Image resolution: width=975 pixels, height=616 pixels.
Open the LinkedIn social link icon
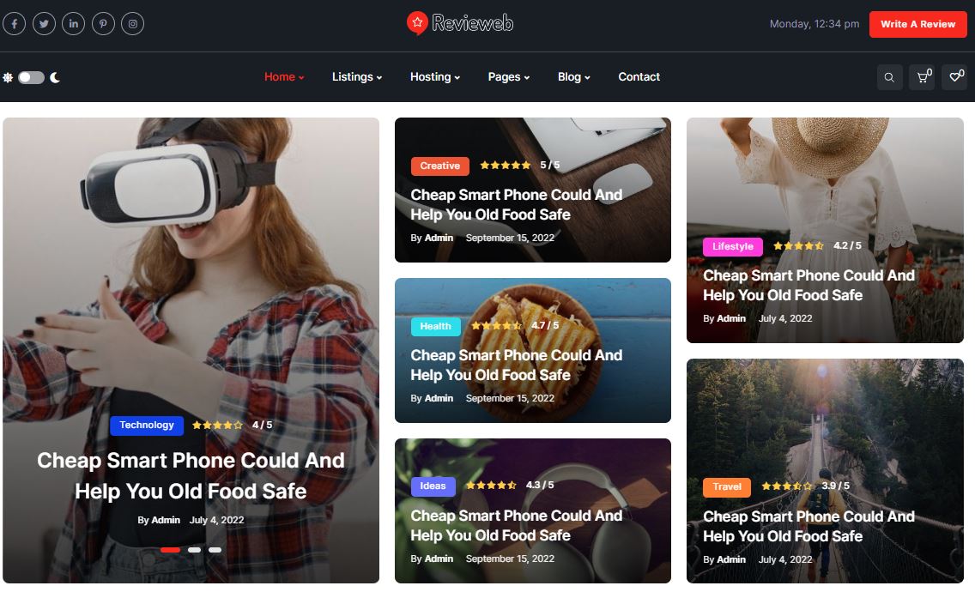click(x=73, y=24)
